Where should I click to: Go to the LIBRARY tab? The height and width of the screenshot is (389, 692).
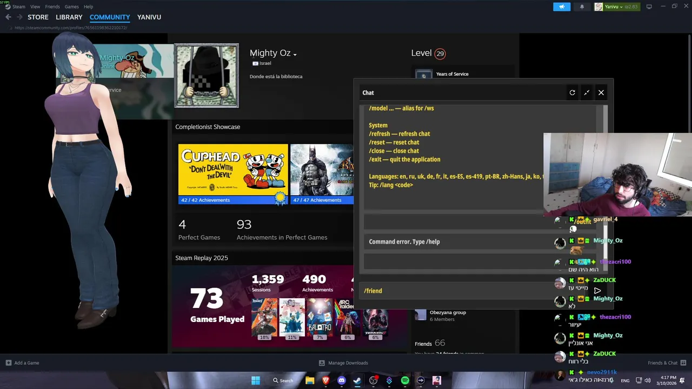coord(69,17)
